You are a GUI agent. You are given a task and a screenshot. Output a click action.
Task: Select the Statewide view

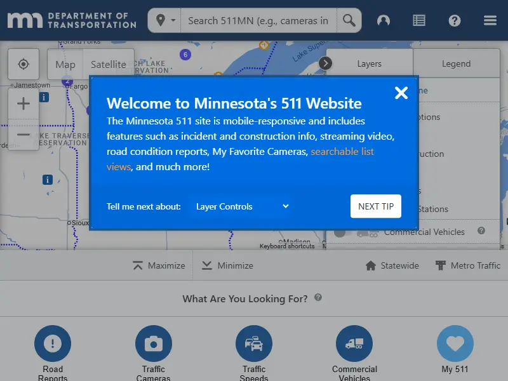[x=392, y=265]
